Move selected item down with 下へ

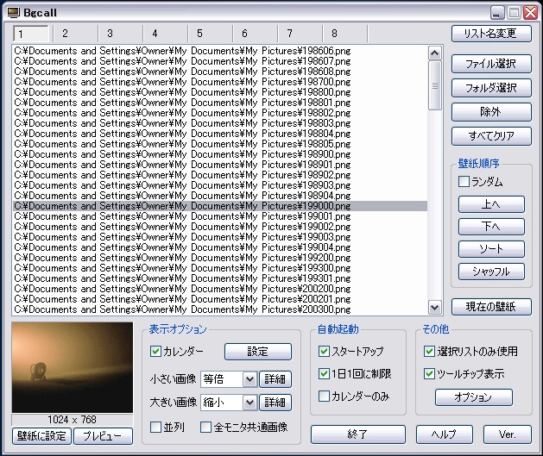point(491,227)
